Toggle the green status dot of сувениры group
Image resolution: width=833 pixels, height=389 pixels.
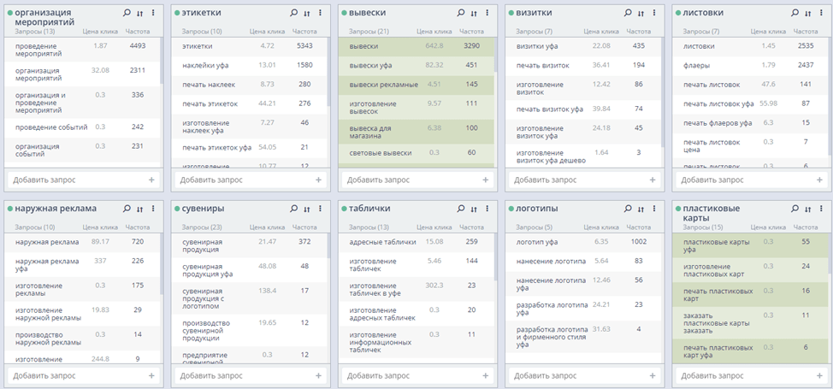click(x=177, y=209)
